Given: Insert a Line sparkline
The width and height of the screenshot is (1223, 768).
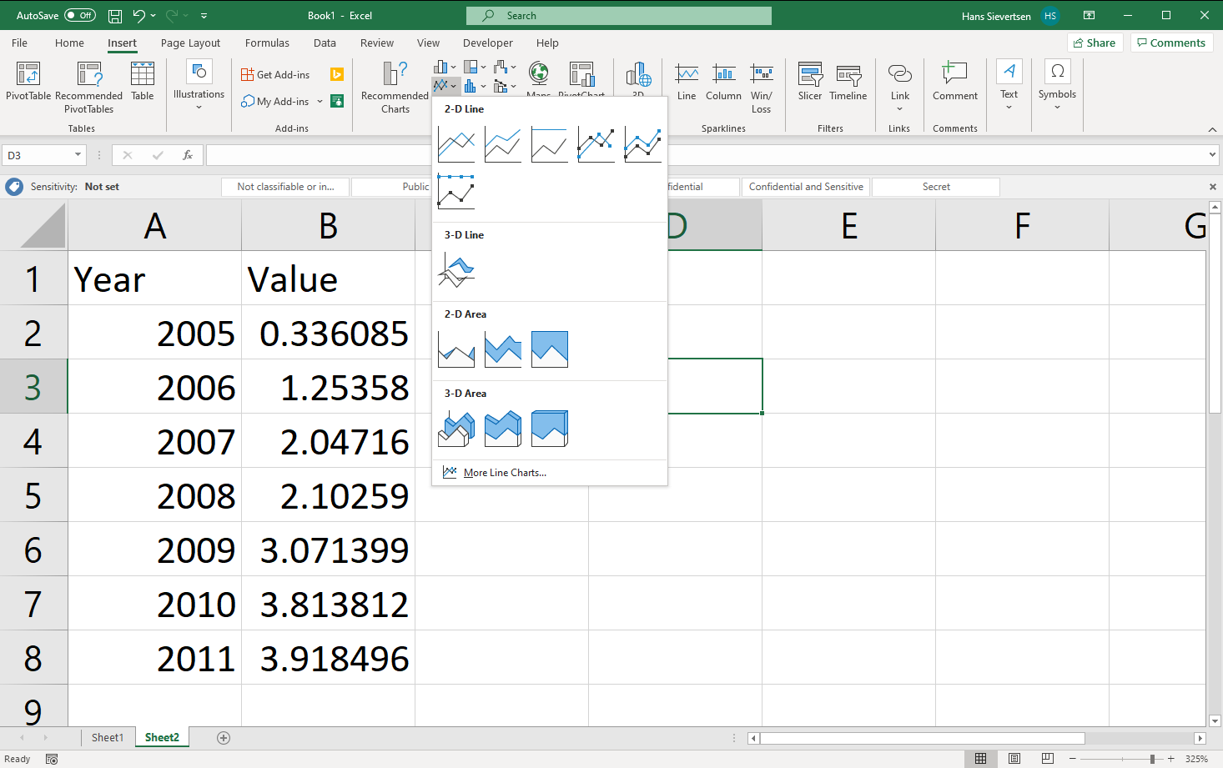Looking at the screenshot, I should [x=687, y=82].
